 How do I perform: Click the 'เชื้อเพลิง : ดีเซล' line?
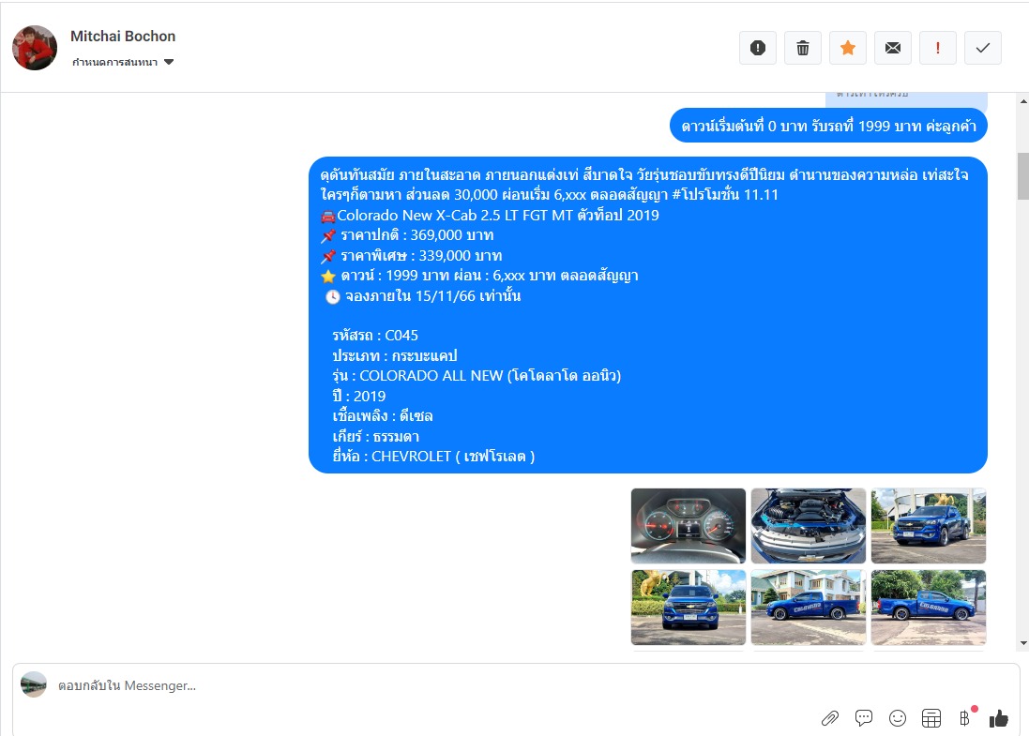click(x=383, y=416)
